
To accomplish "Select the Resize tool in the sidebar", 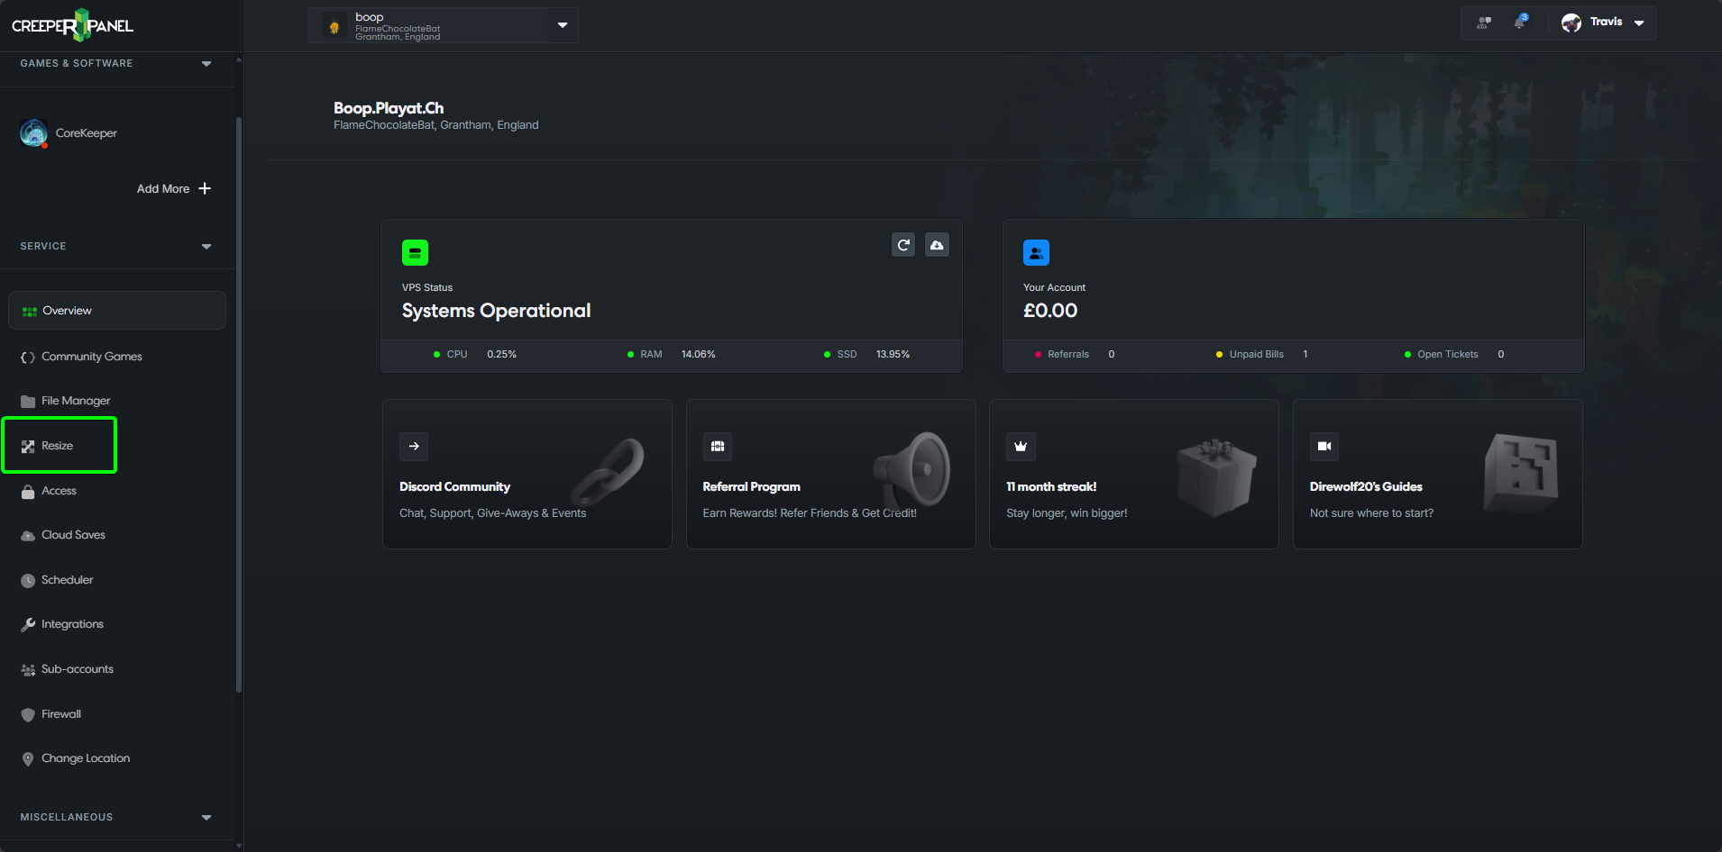I will click(58, 445).
